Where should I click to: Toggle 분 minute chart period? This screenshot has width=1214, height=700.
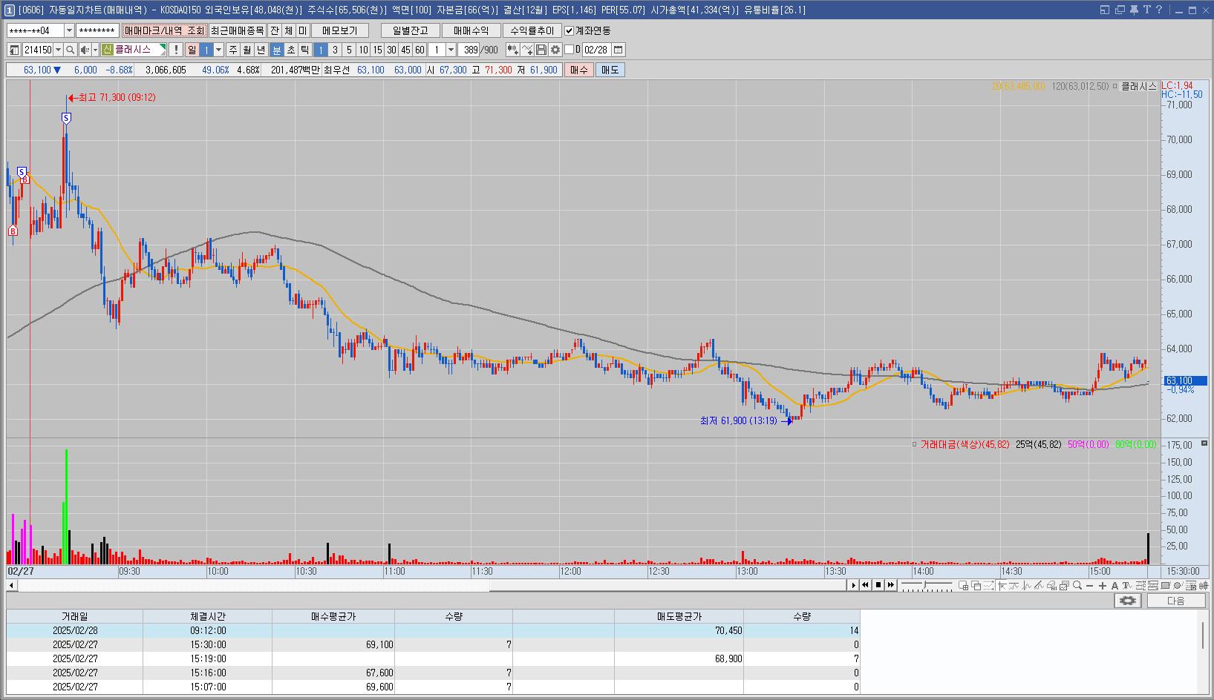coord(276,50)
